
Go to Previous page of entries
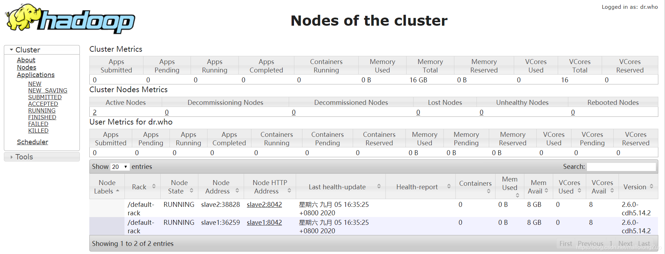coord(590,244)
